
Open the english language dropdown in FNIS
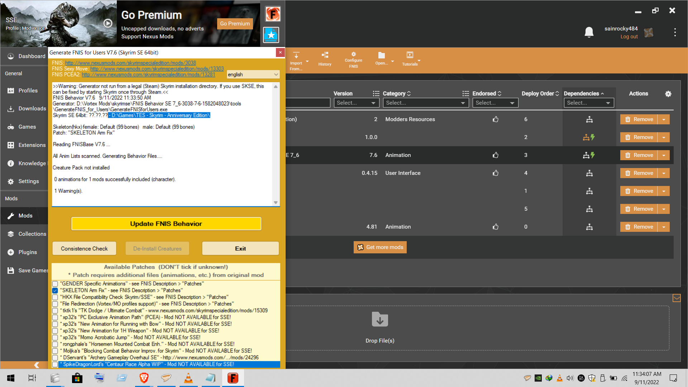pos(253,75)
